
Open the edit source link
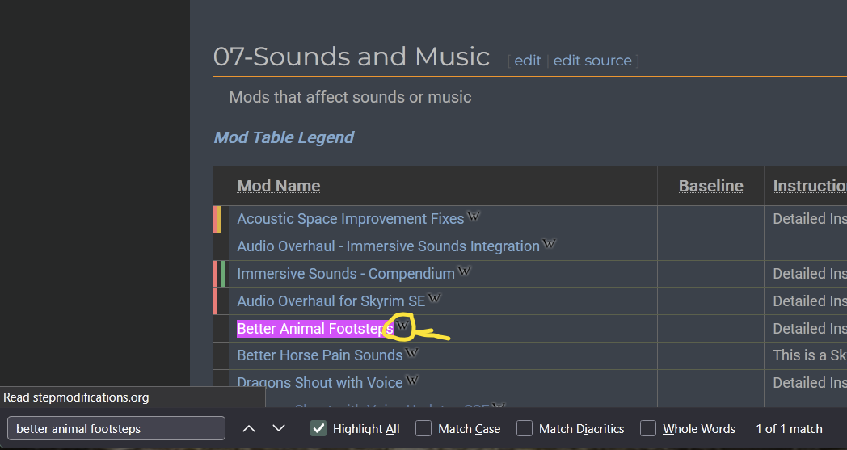(x=592, y=61)
